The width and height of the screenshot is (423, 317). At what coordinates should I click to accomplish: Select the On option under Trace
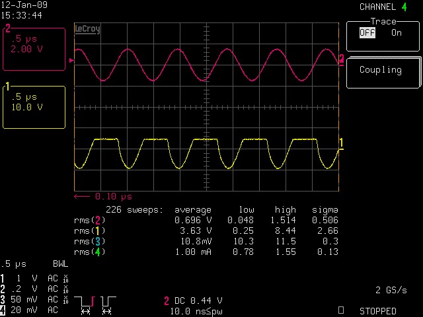(397, 32)
